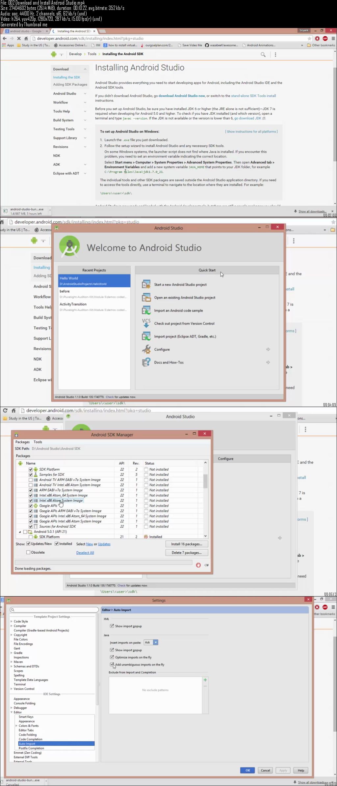Click the Android icon in Name column header
This screenshot has height=786, width=337.
point(20,463)
